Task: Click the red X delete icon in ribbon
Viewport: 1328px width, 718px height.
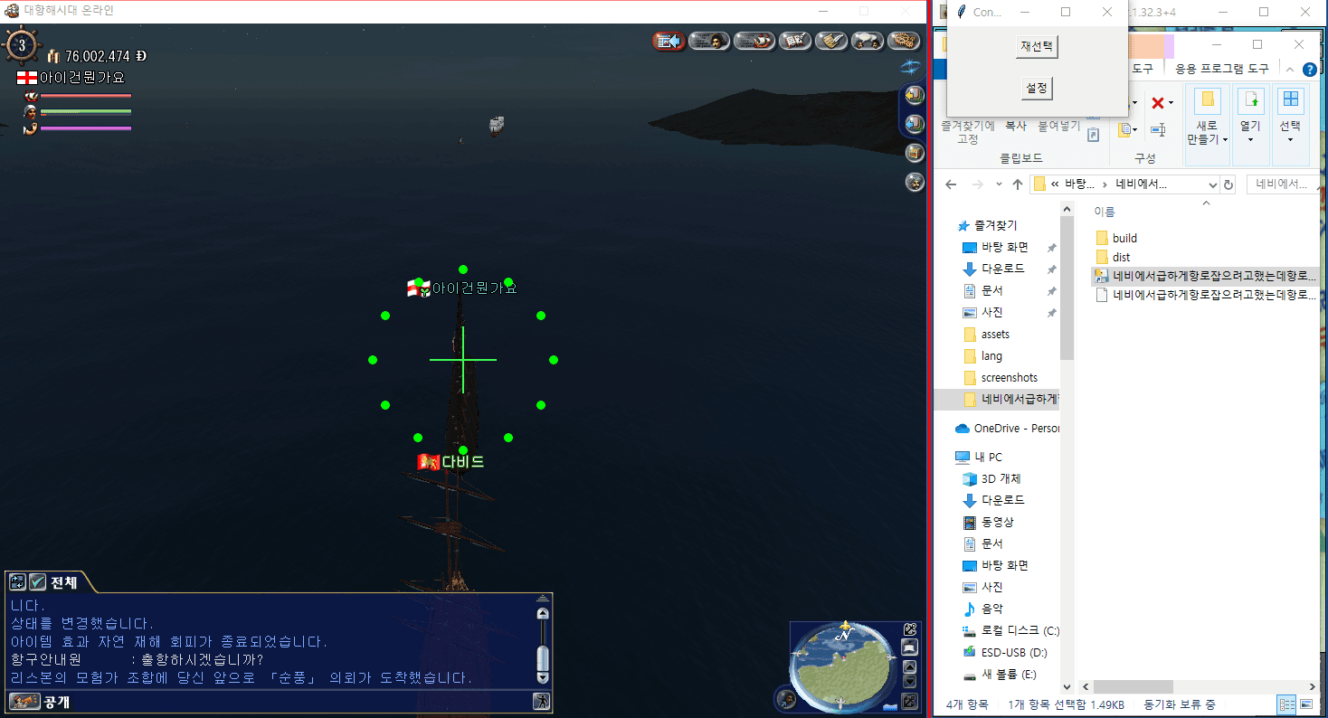Action: pos(1157,103)
